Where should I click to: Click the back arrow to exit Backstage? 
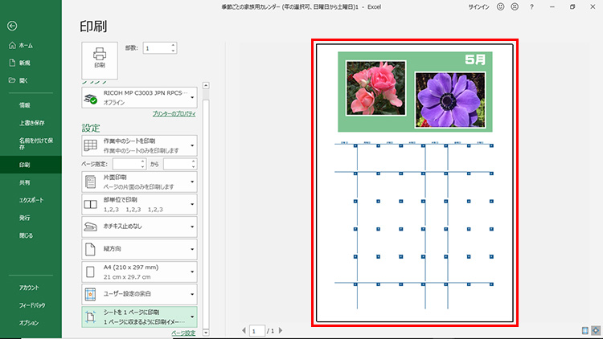coord(12,26)
